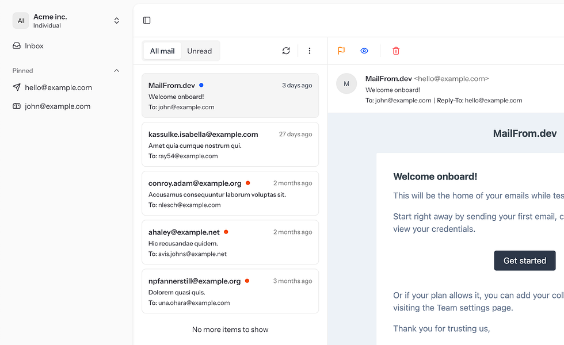Switch to the Unread tab

[200, 51]
